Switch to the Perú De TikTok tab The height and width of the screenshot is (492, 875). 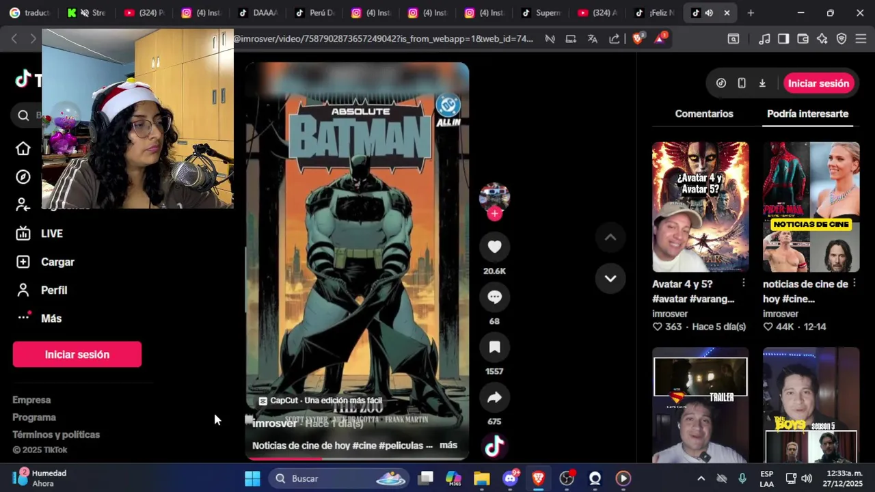pos(315,13)
